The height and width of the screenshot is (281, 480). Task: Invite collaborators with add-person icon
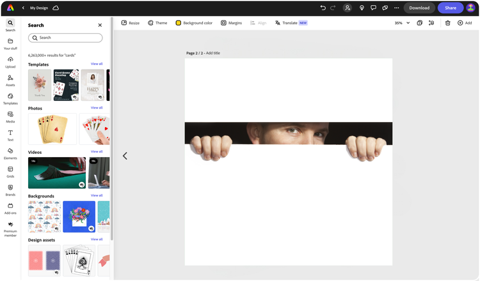point(347,8)
